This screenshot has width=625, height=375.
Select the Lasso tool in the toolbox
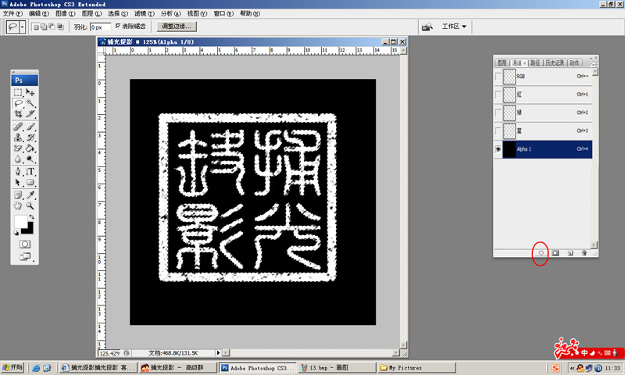coord(18,103)
